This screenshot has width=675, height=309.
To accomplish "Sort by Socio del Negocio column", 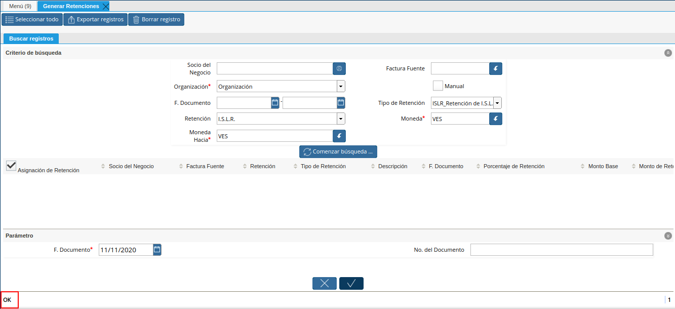I will (131, 166).
